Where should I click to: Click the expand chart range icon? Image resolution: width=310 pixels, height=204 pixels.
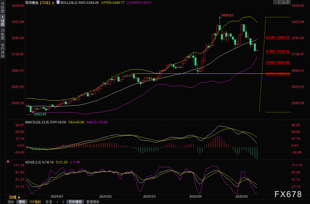point(284,2)
